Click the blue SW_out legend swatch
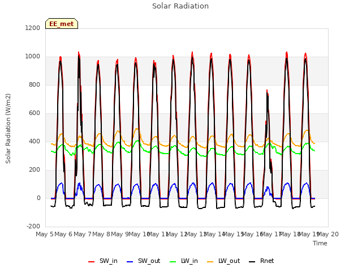362x272 pixels. tap(130, 262)
